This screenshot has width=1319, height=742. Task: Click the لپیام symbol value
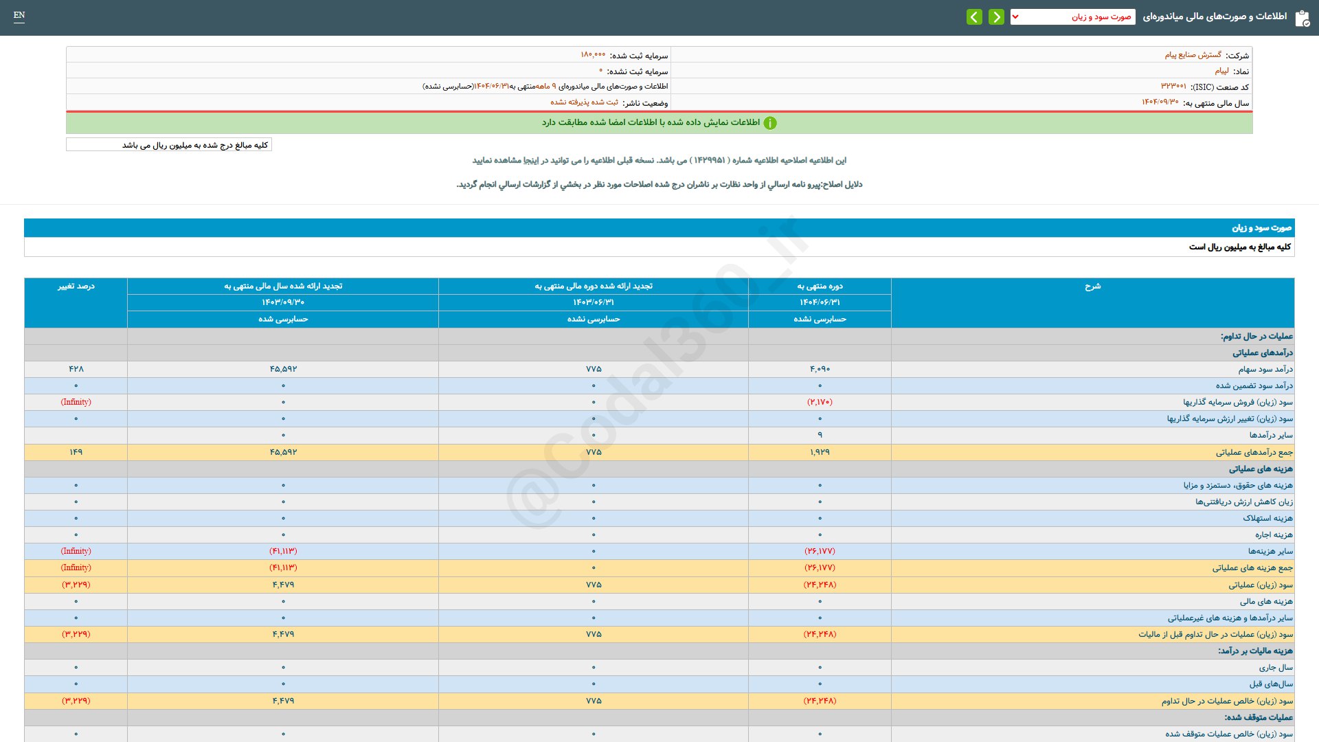pyautogui.click(x=1221, y=71)
